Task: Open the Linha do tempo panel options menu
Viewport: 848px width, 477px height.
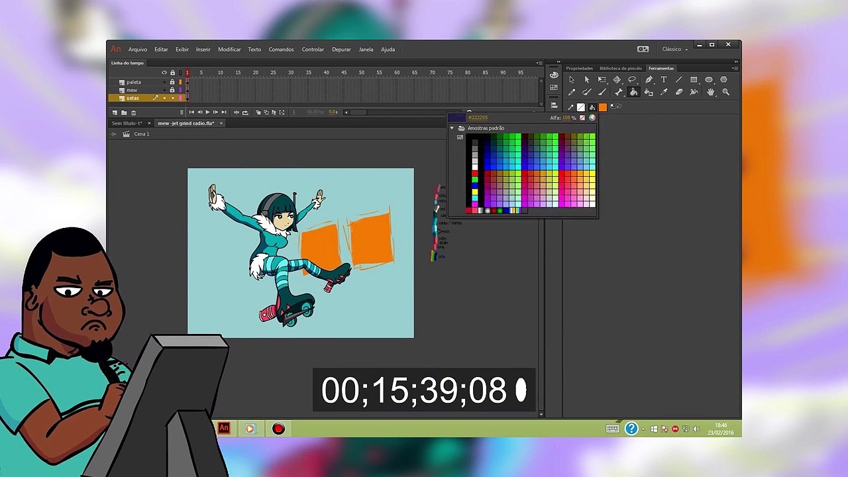Action: (539, 64)
